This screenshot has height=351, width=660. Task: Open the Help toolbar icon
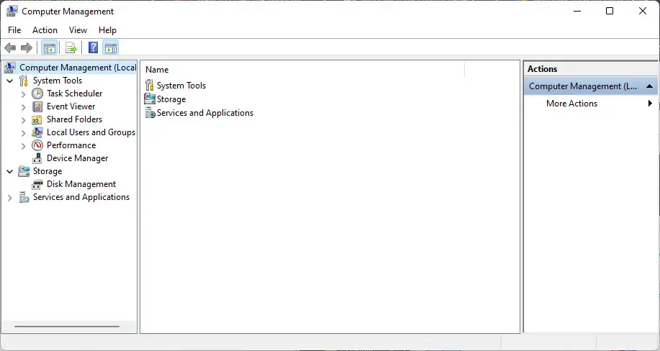[94, 47]
